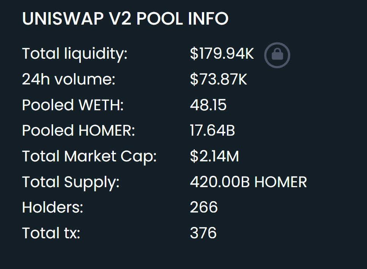Select the 17.64B pooled HOMER value

pyautogui.click(x=212, y=130)
